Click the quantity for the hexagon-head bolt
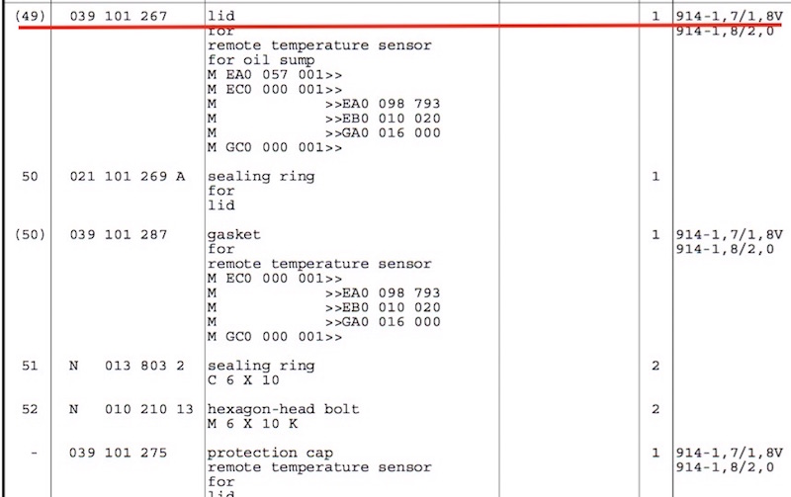Viewport: 791px width, 497px height. (x=655, y=409)
